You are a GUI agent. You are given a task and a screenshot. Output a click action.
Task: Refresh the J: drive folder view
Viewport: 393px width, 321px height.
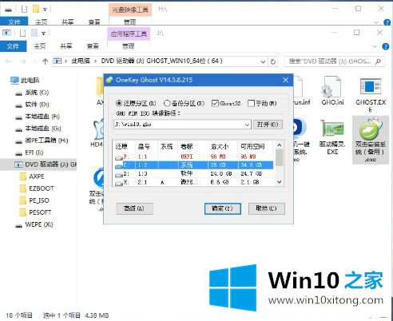pos(273,61)
